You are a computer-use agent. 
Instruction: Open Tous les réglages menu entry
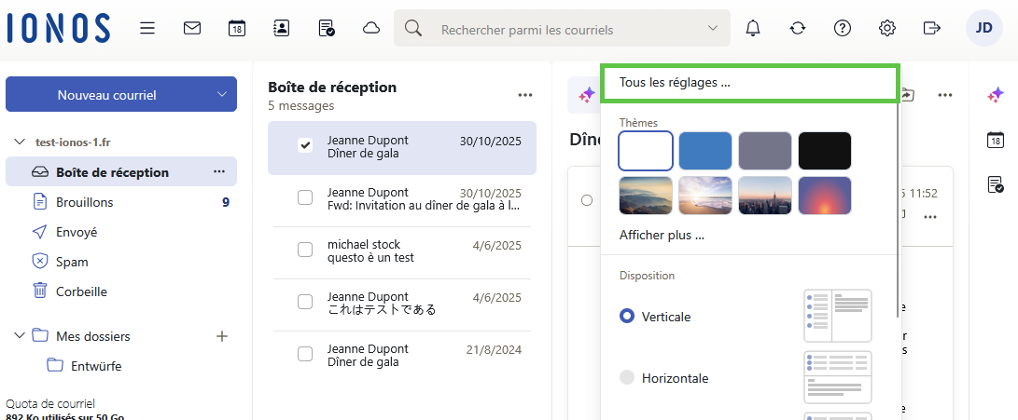coord(675,83)
